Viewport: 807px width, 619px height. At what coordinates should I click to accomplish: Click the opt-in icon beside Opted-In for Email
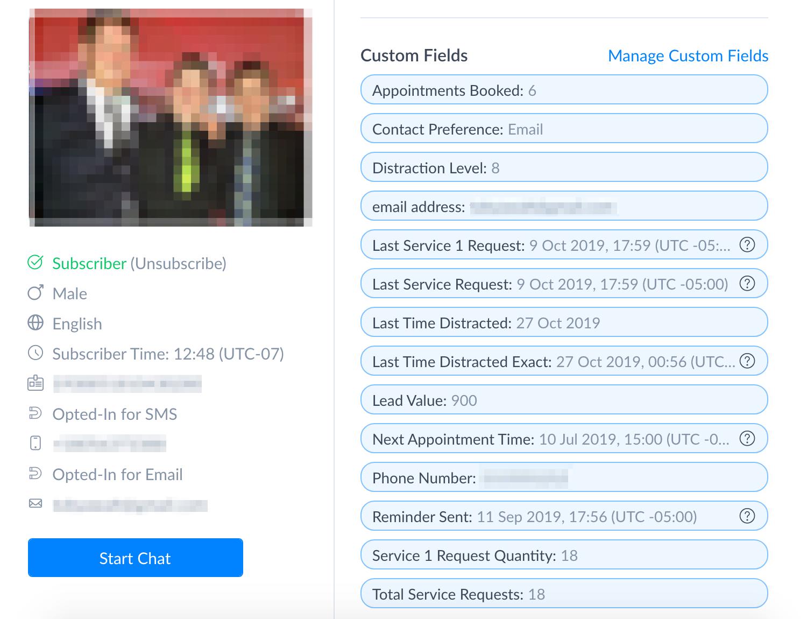pos(35,474)
